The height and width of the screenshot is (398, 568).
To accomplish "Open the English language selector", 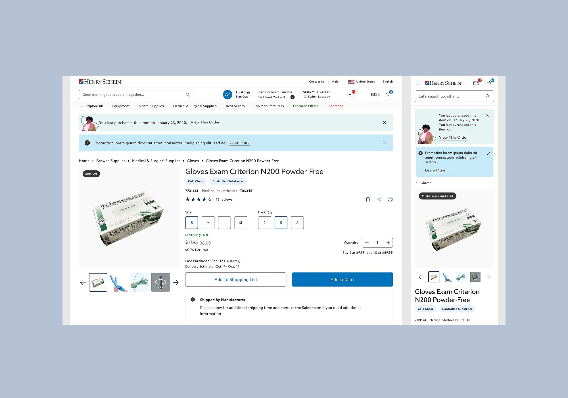I will [x=388, y=82].
